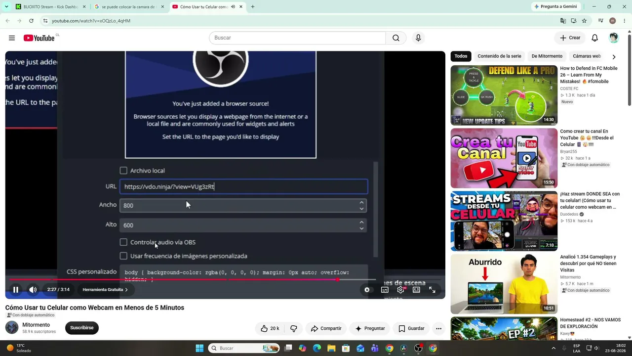This screenshot has width=632, height=356.
Task: Expand the Herramienta Gratuita chapter chevron
Action: tap(126, 290)
